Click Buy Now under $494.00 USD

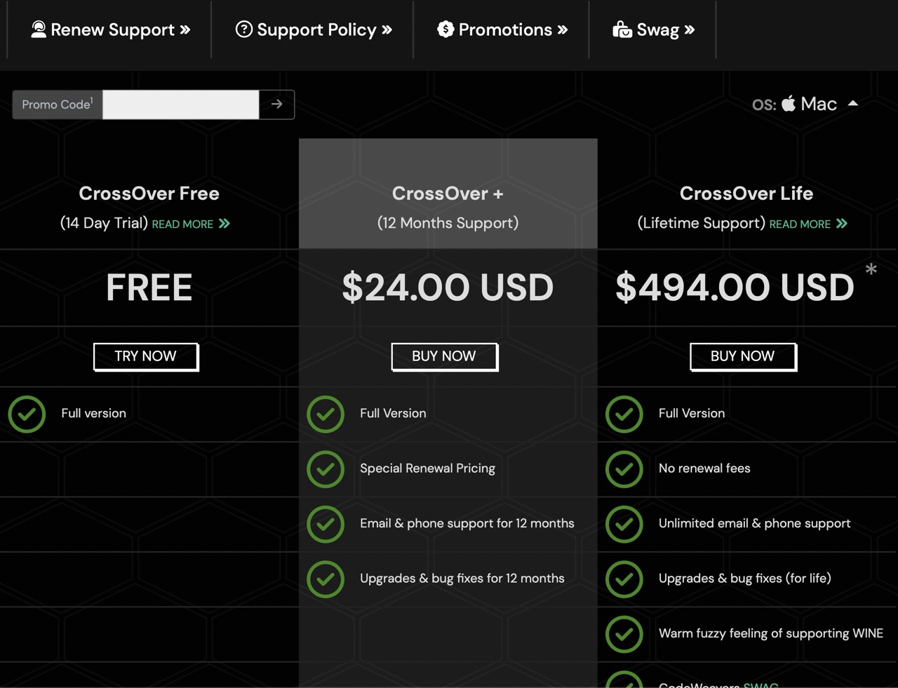743,356
